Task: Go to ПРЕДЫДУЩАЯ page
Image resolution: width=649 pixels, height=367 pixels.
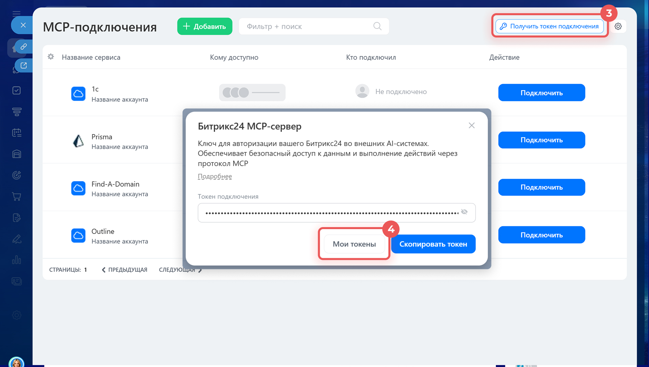Action: [x=125, y=270]
